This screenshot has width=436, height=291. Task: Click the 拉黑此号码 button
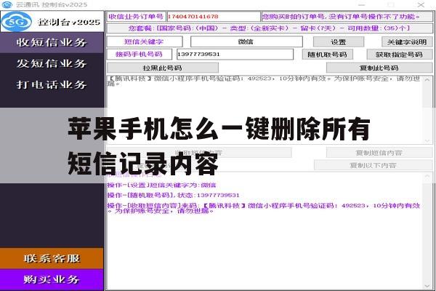pyautogui.click(x=162, y=68)
